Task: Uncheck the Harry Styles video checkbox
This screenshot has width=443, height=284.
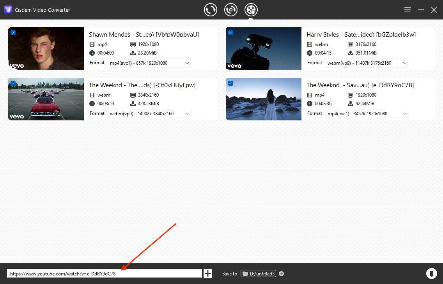Action: [x=230, y=32]
